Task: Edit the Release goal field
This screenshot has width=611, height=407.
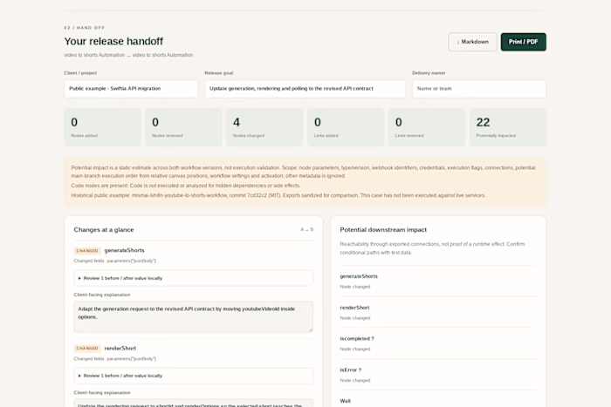Action: (x=305, y=89)
